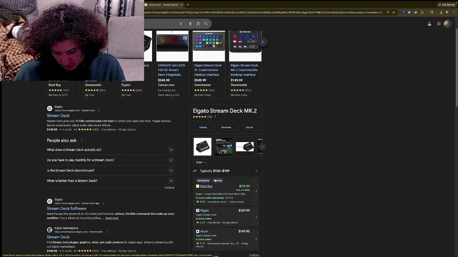The width and height of the screenshot is (458, 257).
Task: Click the Best Buy price $119.99
Action: [244, 186]
